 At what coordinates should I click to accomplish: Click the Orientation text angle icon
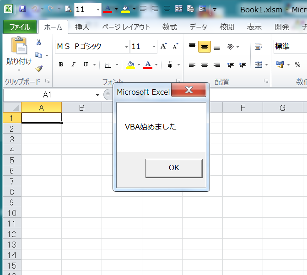click(231, 47)
